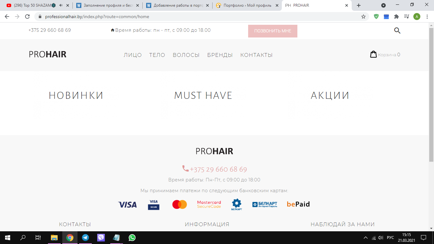Open the MUST HAVE section
This screenshot has width=434, height=244.
point(203,95)
